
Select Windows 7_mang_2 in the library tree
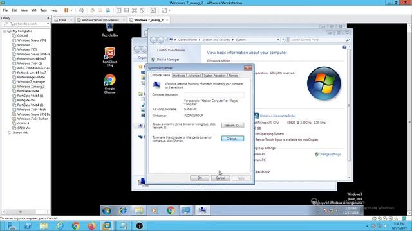31,87
